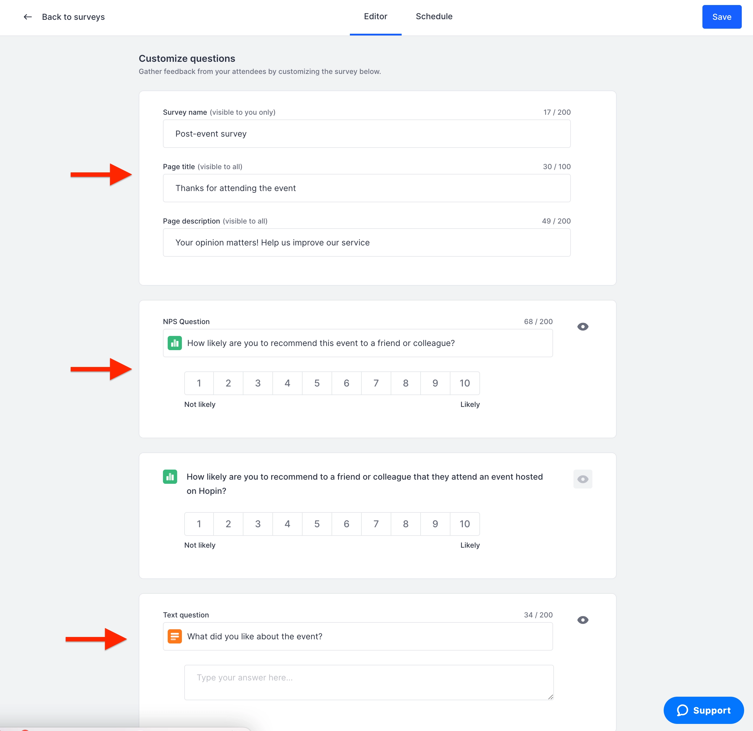Screen dimensions: 753x731
Task: Click the back arrow icon
Action: coord(28,17)
